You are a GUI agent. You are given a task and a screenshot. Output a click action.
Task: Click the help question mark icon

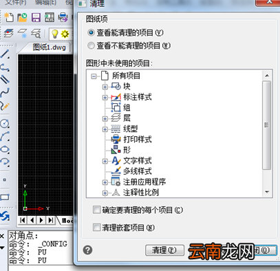tap(87, 250)
